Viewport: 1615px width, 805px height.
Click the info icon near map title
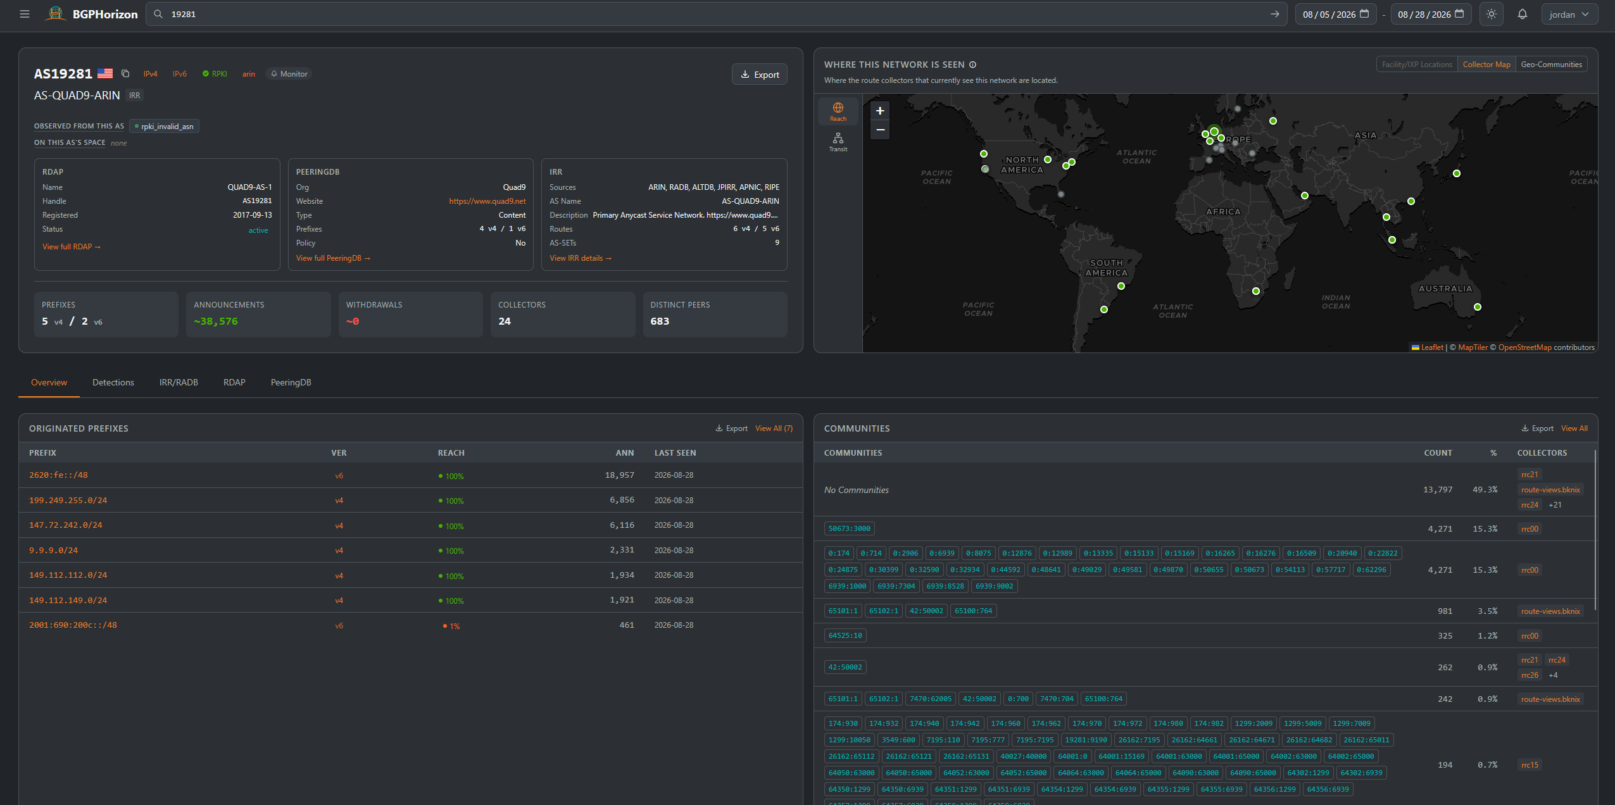pos(973,65)
